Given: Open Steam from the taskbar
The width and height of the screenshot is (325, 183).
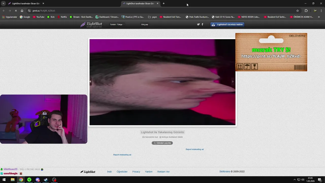Looking at the screenshot, I should pos(46,180).
